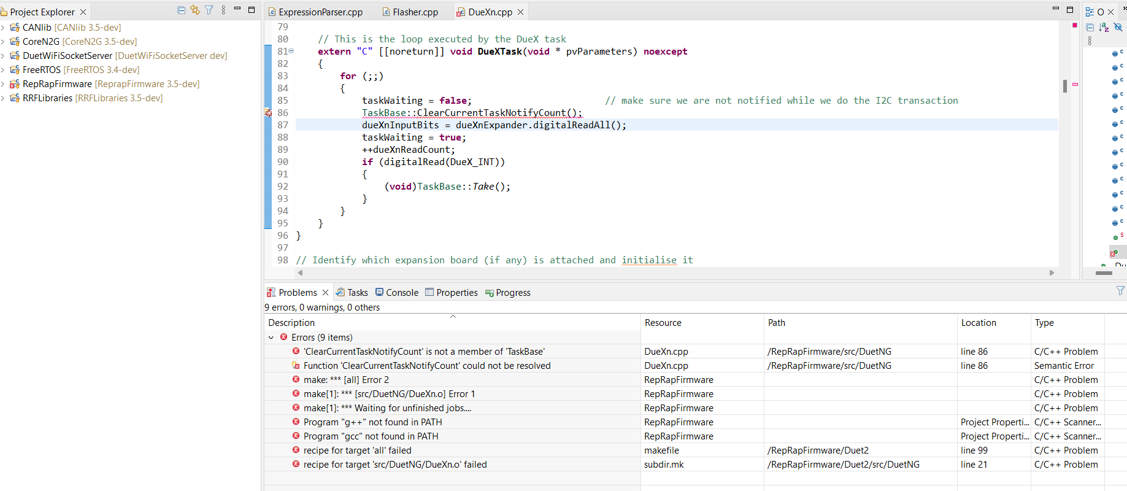The image size is (1127, 491).
Task: Select the Outline view tab icon
Action: [x=1090, y=12]
